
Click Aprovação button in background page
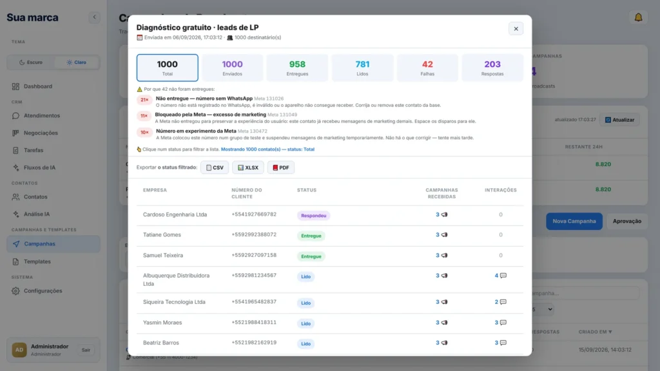[626, 222]
